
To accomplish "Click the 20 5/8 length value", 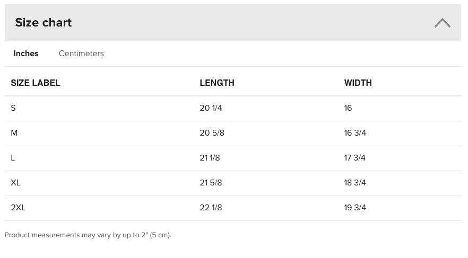I will click(212, 133).
